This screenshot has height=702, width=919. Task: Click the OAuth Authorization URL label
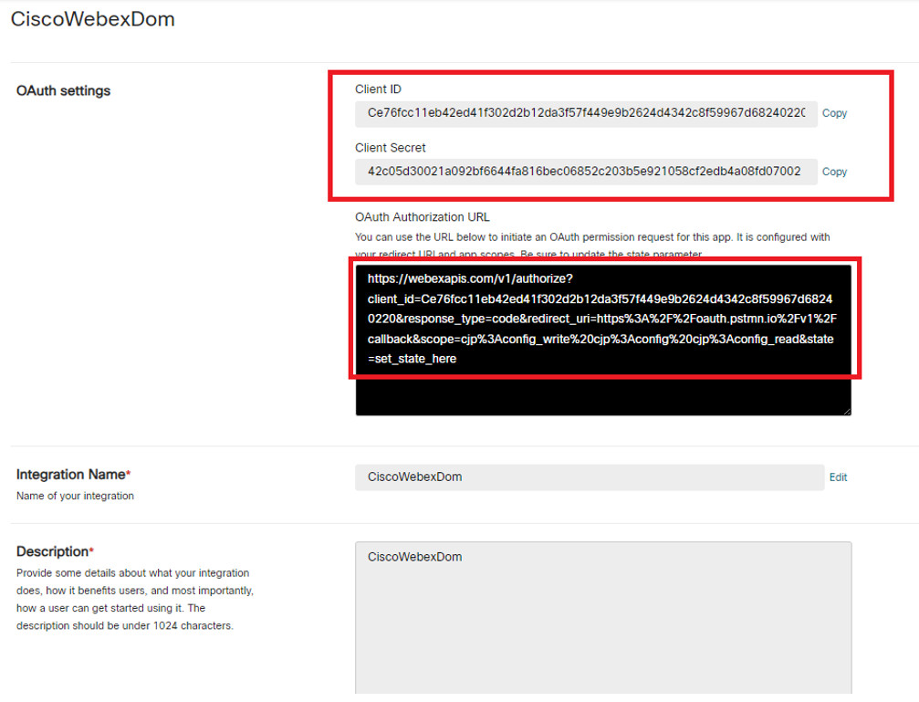[x=422, y=217]
